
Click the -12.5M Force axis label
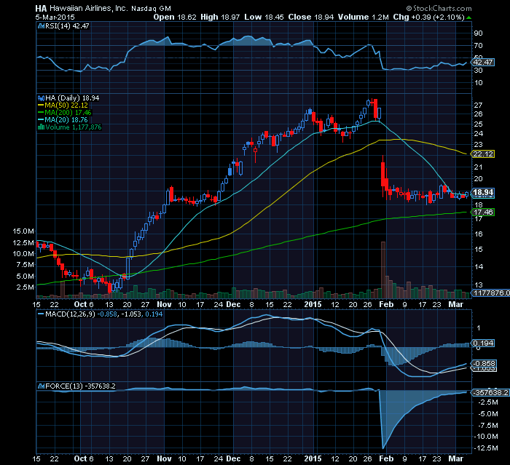coord(486,448)
